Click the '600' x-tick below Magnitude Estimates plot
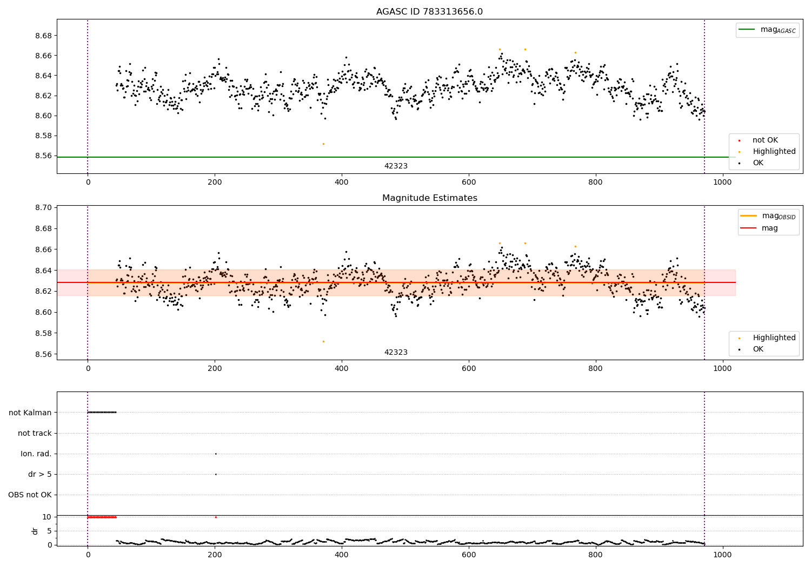The image size is (811, 567). (x=469, y=368)
